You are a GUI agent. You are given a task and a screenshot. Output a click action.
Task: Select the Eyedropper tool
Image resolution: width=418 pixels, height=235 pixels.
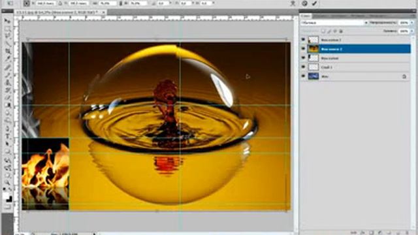coord(7,58)
